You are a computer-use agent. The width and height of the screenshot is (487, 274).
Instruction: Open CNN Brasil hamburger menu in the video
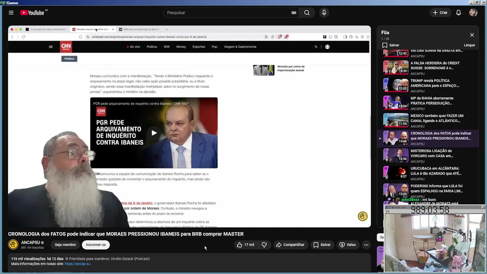51,47
